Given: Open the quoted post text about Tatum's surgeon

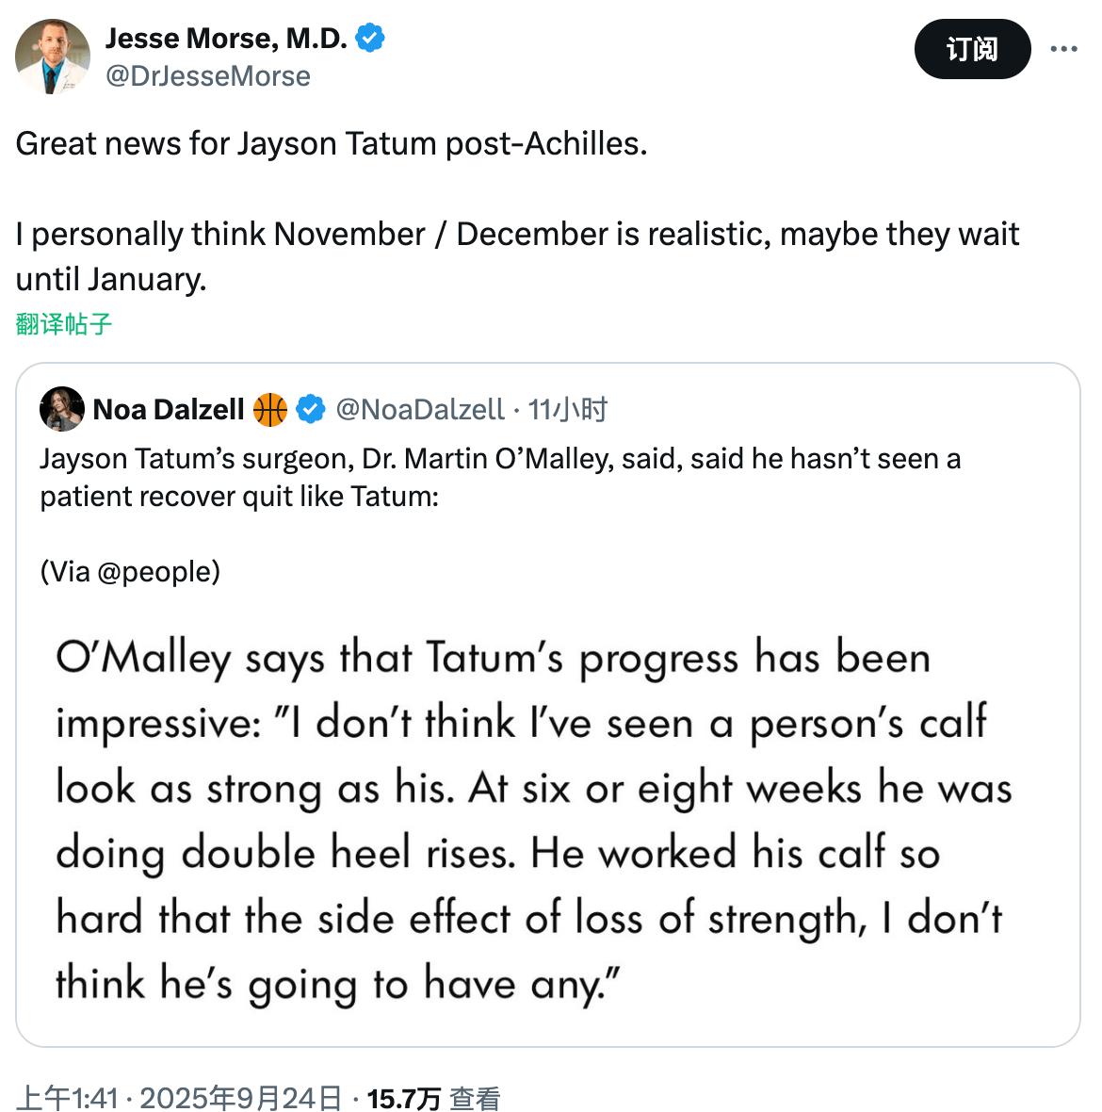Looking at the screenshot, I should point(499,477).
